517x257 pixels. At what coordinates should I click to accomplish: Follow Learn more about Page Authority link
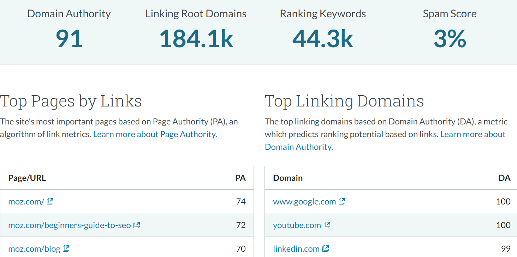(x=154, y=134)
